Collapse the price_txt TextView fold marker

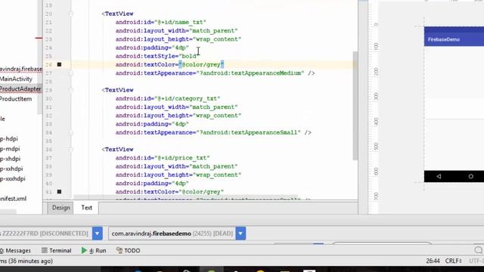click(x=71, y=150)
